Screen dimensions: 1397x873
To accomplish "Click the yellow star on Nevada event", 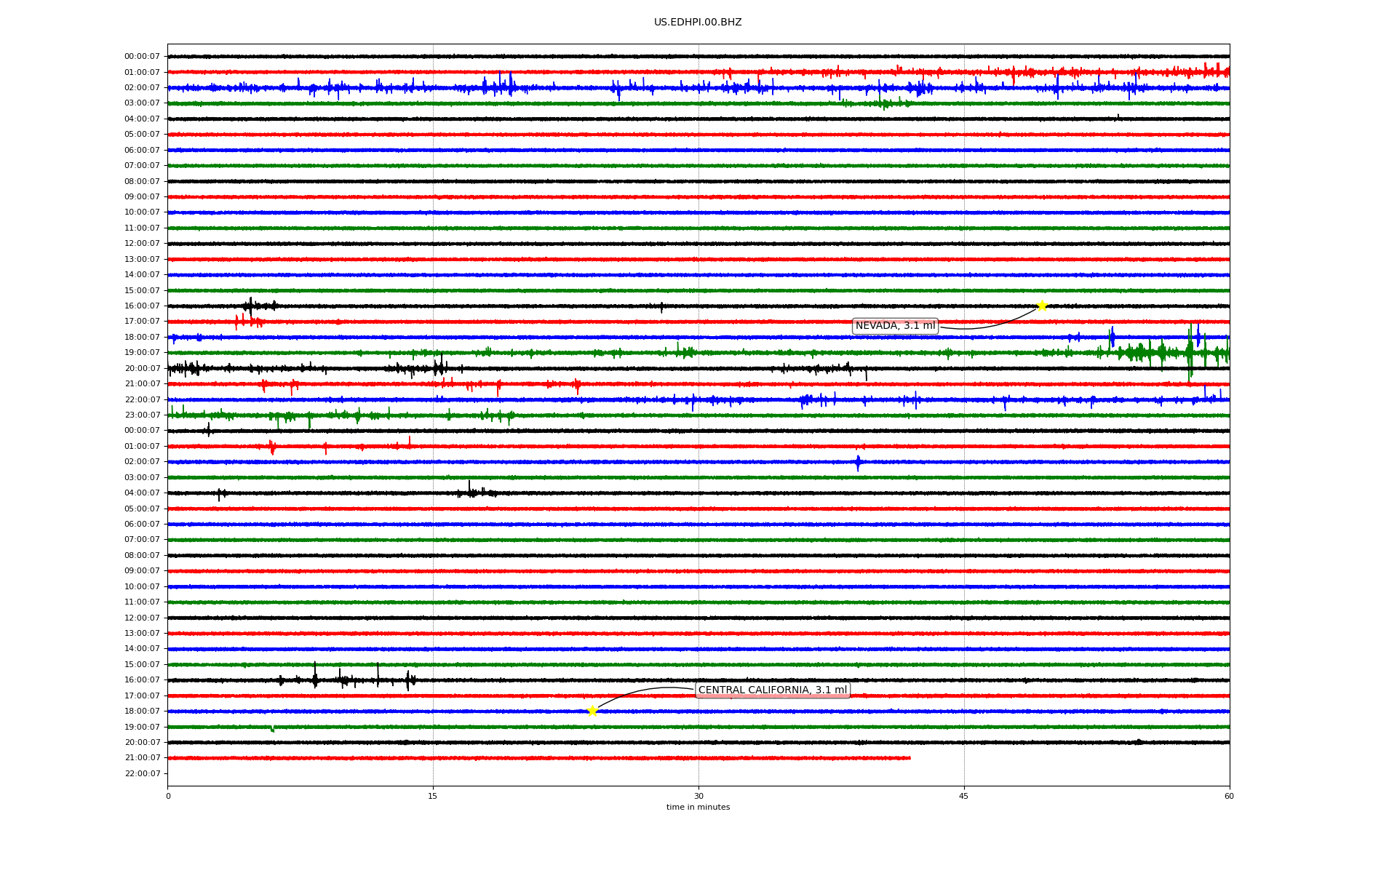I will 1041,306.
